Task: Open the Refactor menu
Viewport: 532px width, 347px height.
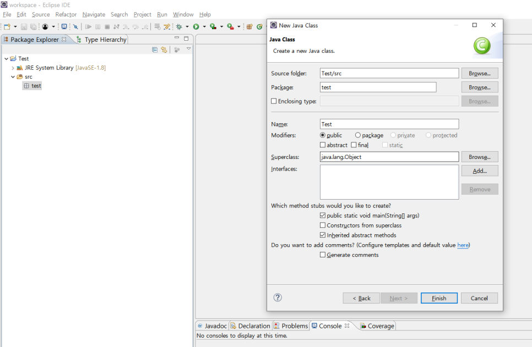Action: pos(66,14)
